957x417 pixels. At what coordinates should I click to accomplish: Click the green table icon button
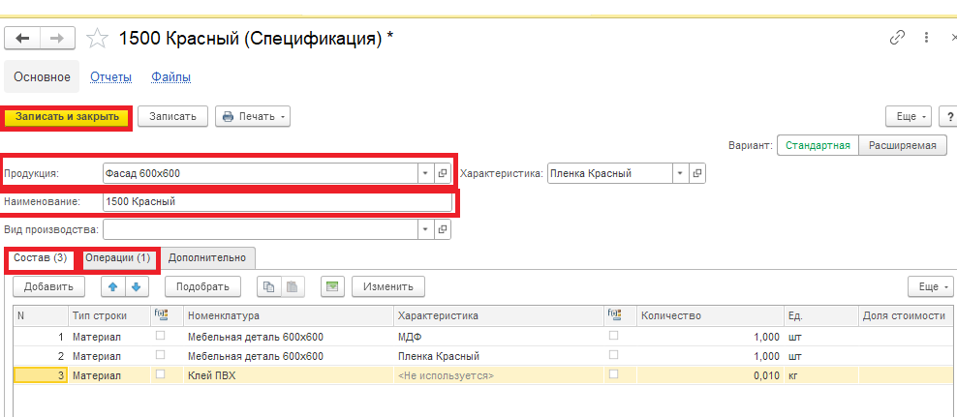point(332,286)
